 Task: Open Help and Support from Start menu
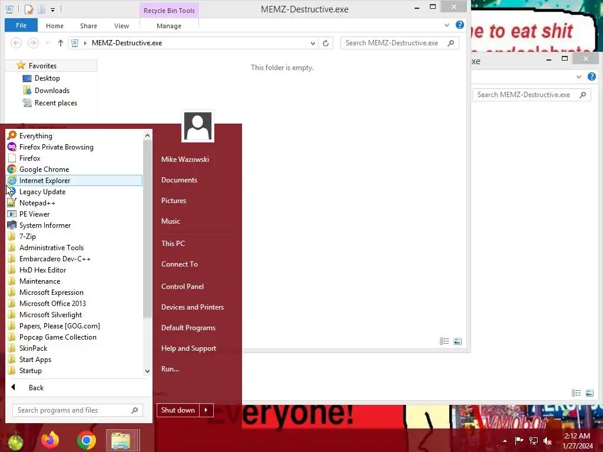(x=189, y=348)
